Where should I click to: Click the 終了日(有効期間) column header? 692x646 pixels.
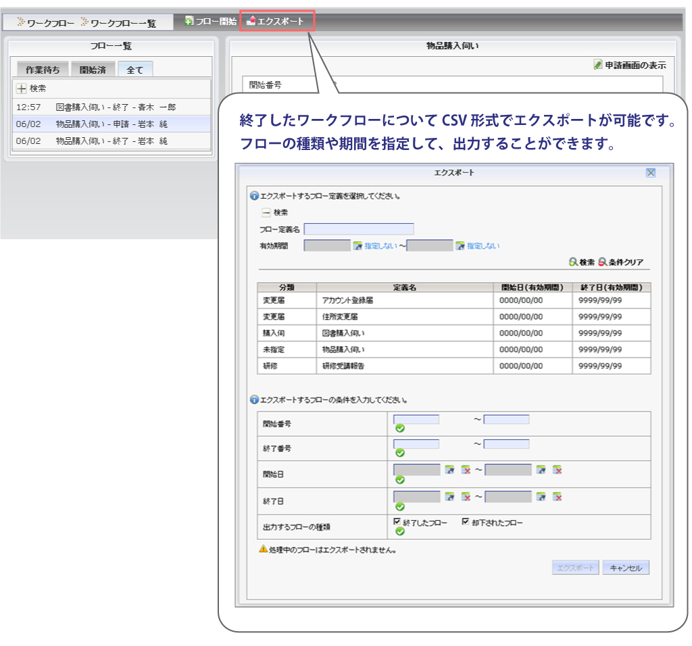[x=612, y=287]
